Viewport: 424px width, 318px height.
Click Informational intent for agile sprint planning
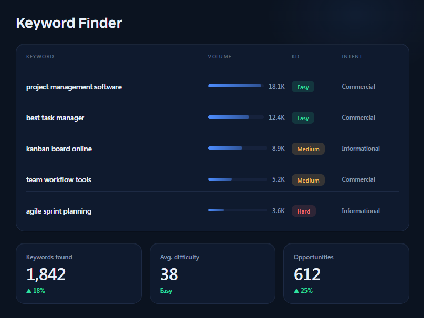pyautogui.click(x=361, y=211)
